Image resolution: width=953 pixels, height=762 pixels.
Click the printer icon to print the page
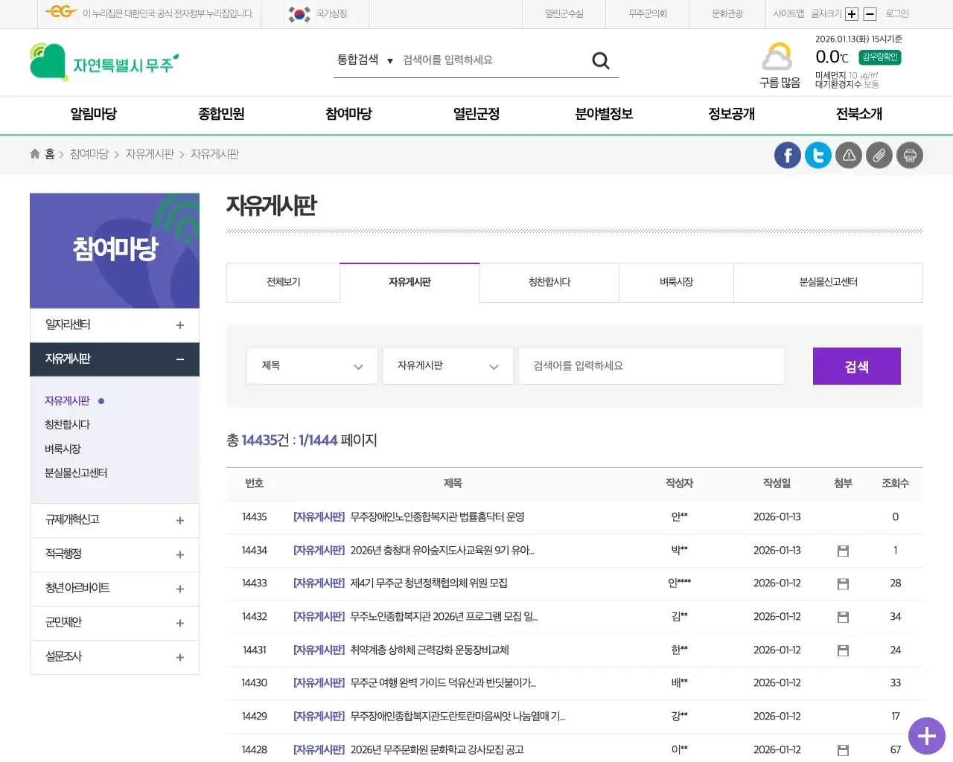click(x=909, y=155)
